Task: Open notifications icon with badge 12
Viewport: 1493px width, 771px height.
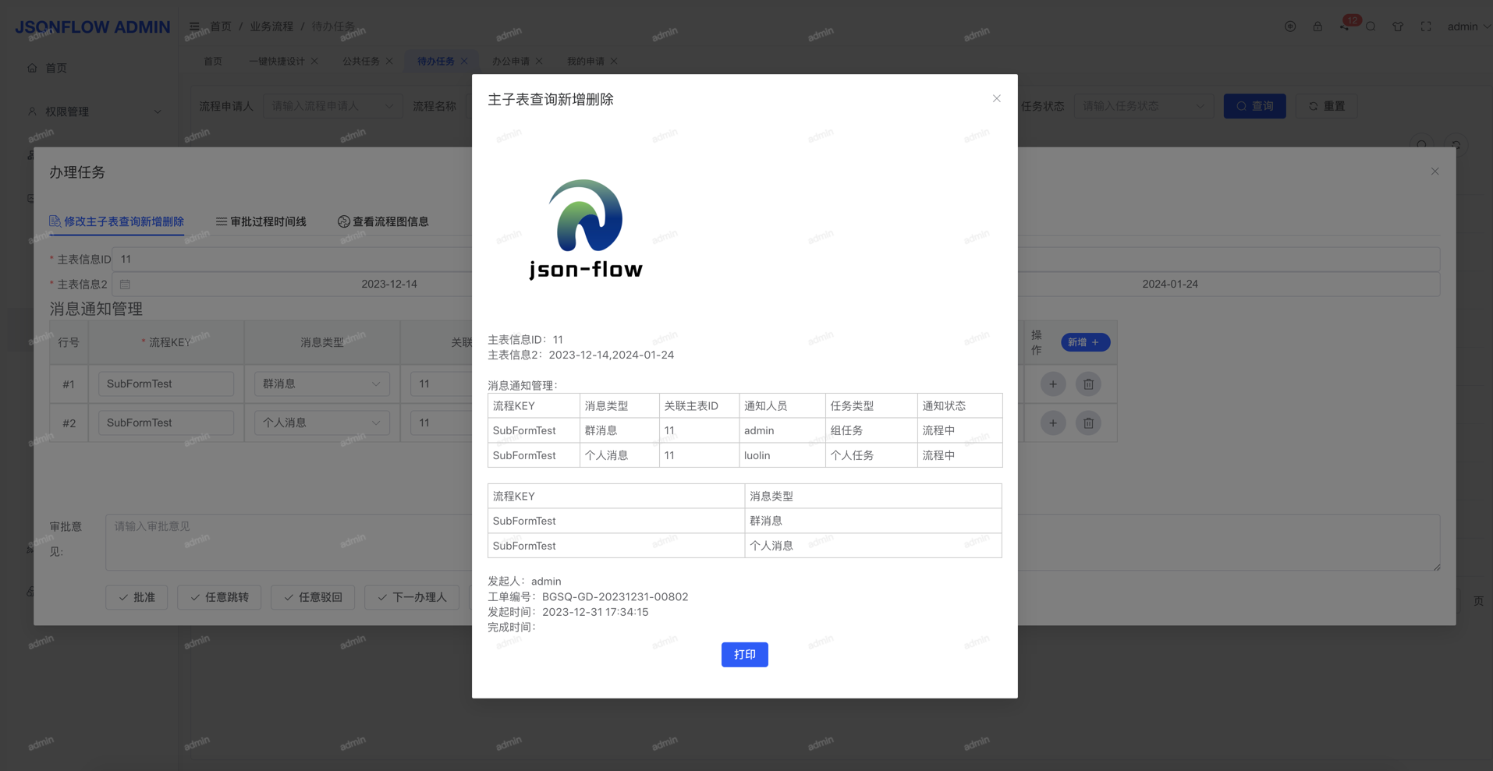Action: click(x=1345, y=27)
